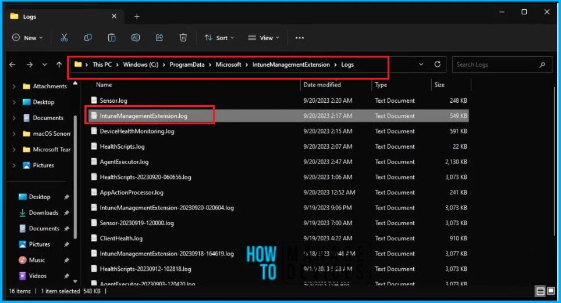Image resolution: width=561 pixels, height=303 pixels.
Task: Click the Sensor.log file icon
Action: (x=94, y=100)
